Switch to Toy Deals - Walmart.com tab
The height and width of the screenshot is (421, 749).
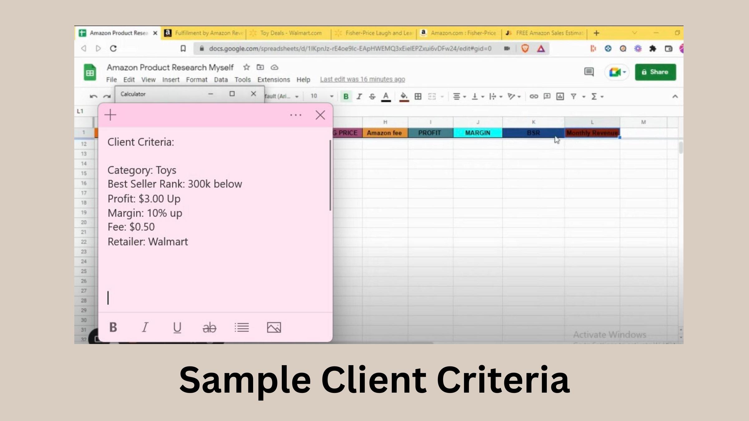[288, 33]
